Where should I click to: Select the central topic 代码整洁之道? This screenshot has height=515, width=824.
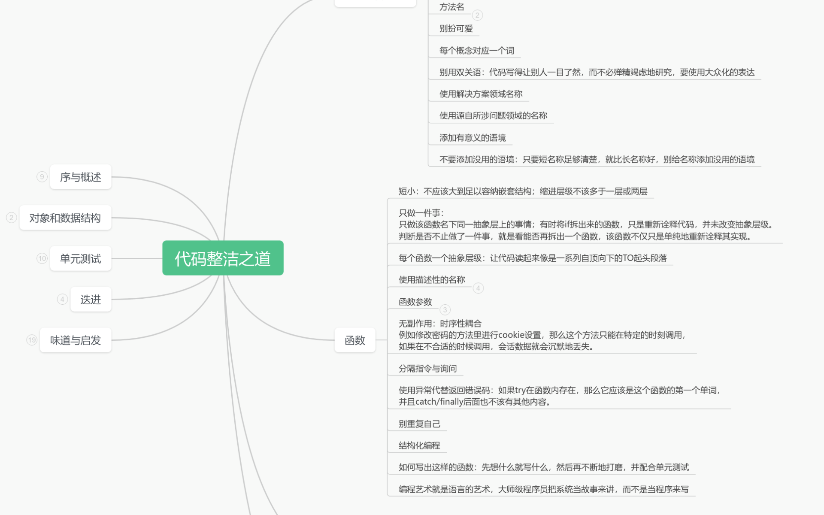(223, 258)
